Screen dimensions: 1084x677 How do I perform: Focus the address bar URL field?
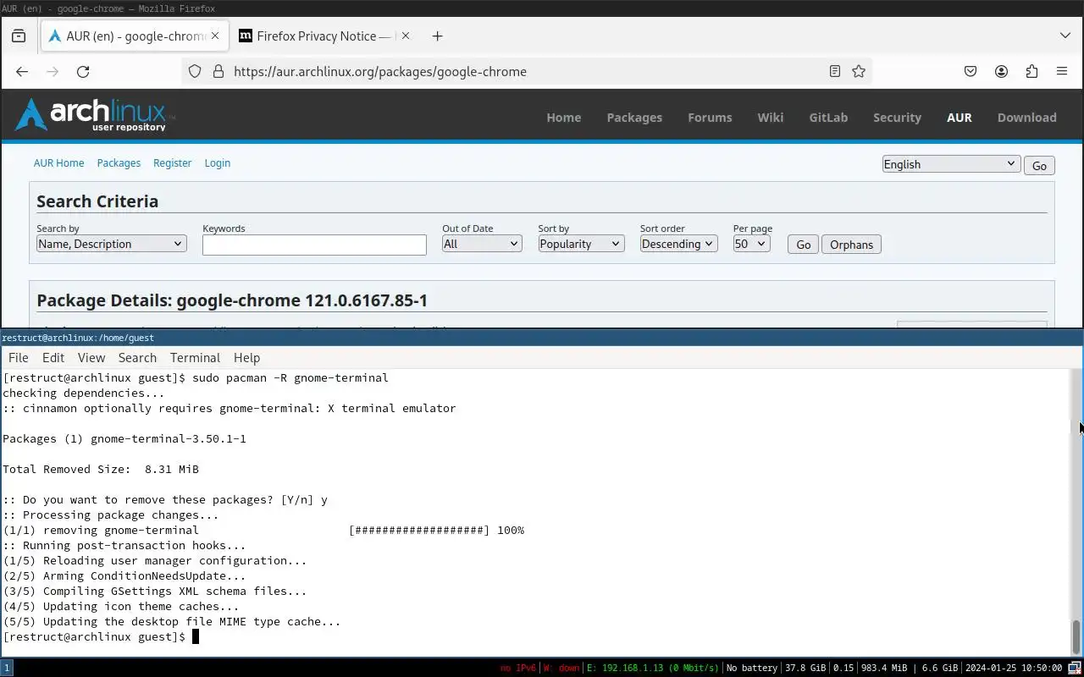click(x=525, y=71)
